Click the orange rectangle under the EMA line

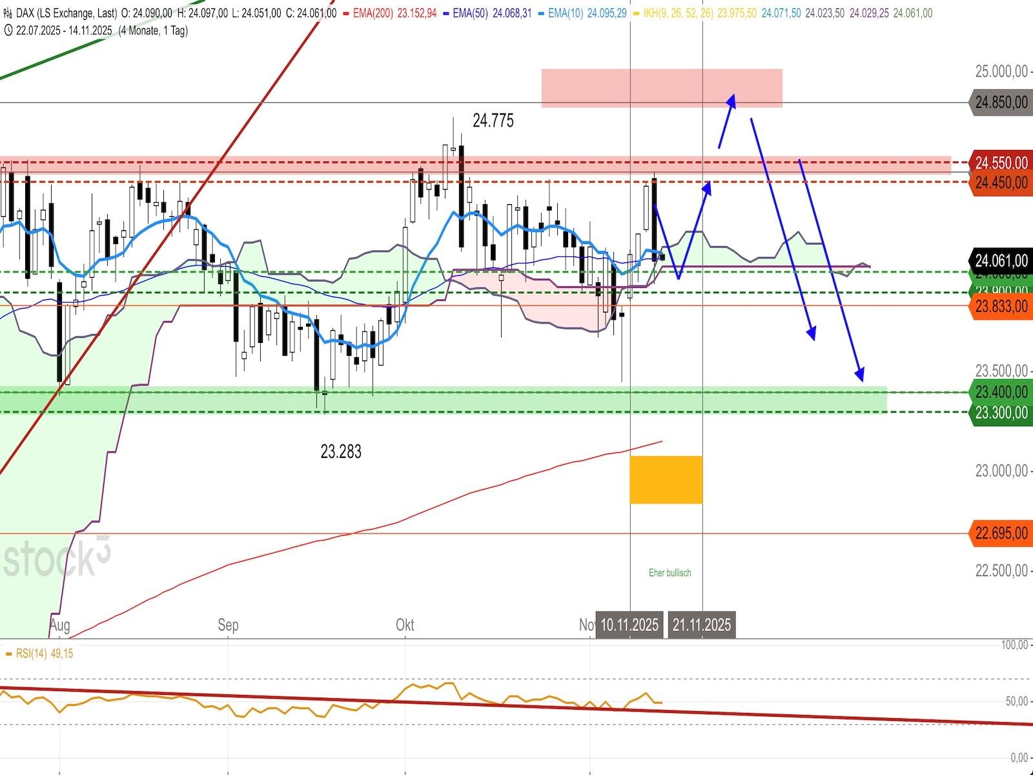[666, 479]
